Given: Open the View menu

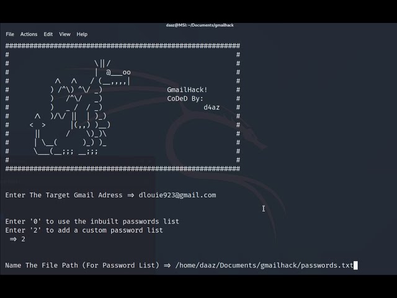Looking at the screenshot, I should pos(65,34).
